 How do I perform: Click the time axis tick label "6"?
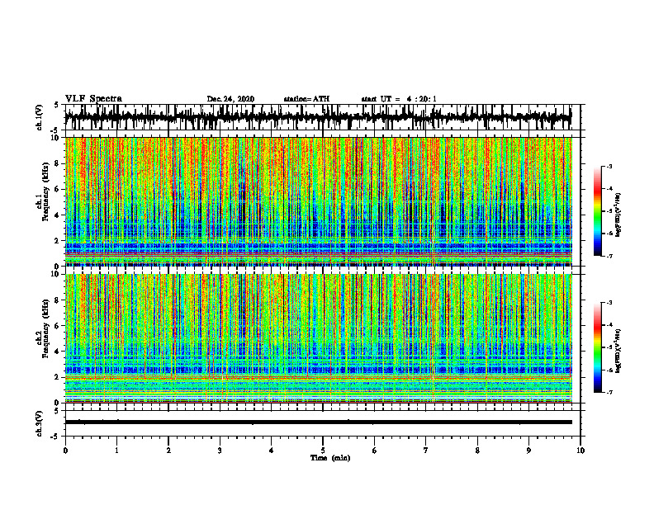click(x=375, y=451)
